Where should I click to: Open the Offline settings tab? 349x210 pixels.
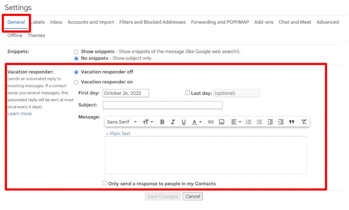(14, 35)
